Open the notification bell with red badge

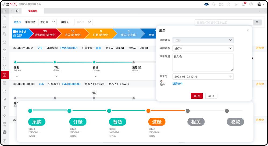click(x=244, y=4)
